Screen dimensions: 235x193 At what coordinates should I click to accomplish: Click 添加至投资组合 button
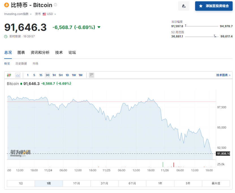pyautogui.click(x=214, y=6)
